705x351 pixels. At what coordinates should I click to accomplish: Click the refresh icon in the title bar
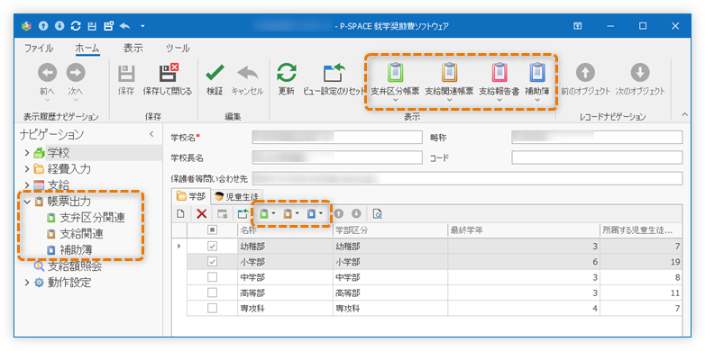76,26
